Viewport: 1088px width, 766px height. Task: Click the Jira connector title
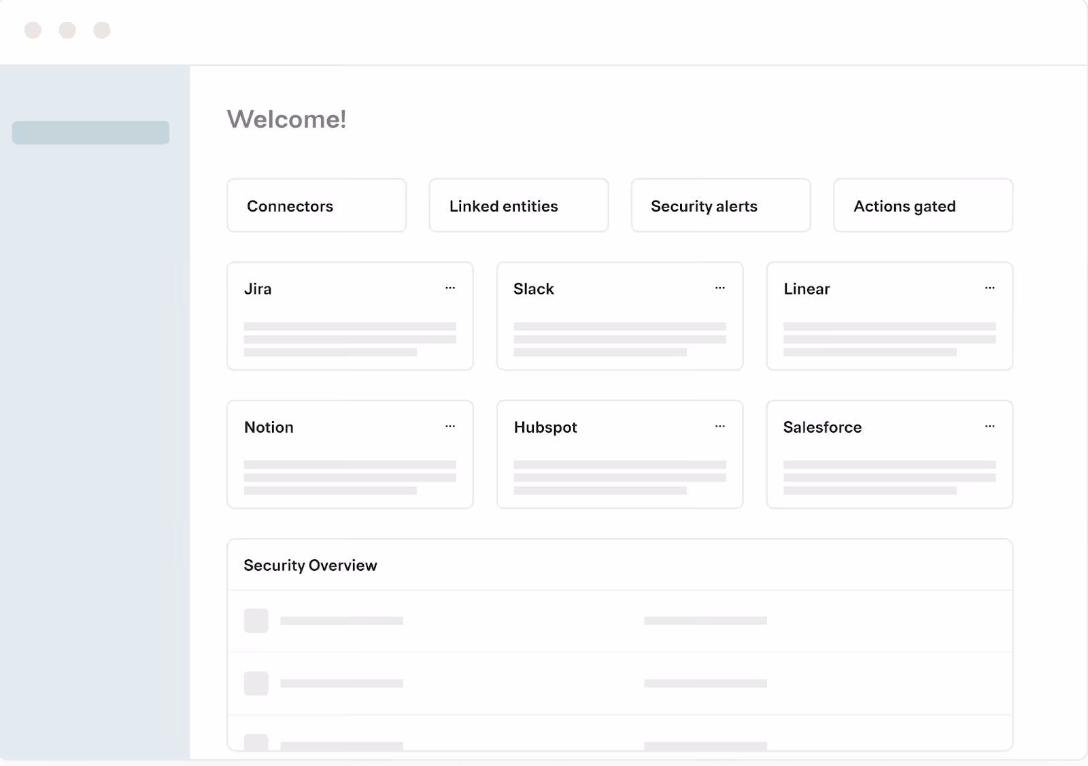pos(258,289)
